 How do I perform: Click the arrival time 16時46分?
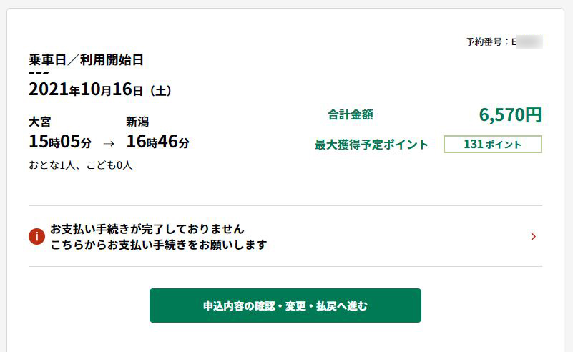pos(158,142)
